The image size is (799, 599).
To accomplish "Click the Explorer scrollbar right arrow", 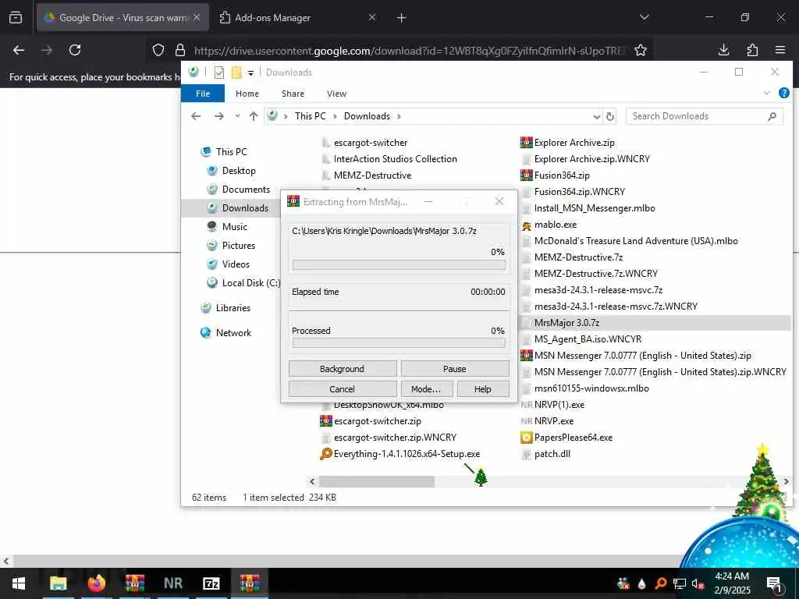I will 786,481.
